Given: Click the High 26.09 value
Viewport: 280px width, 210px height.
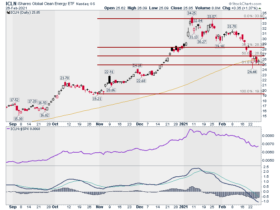Looking at the screenshot, I should [x=137, y=8].
